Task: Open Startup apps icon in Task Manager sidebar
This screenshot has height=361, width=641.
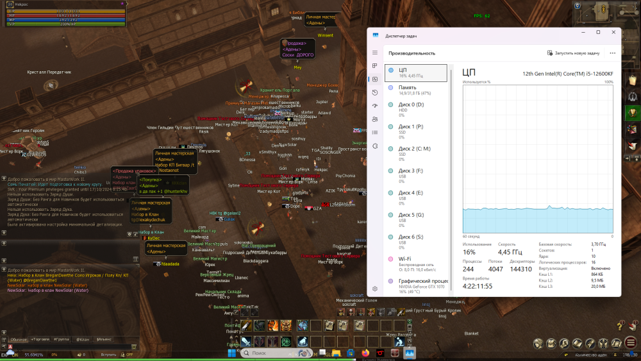Action: coord(375,106)
